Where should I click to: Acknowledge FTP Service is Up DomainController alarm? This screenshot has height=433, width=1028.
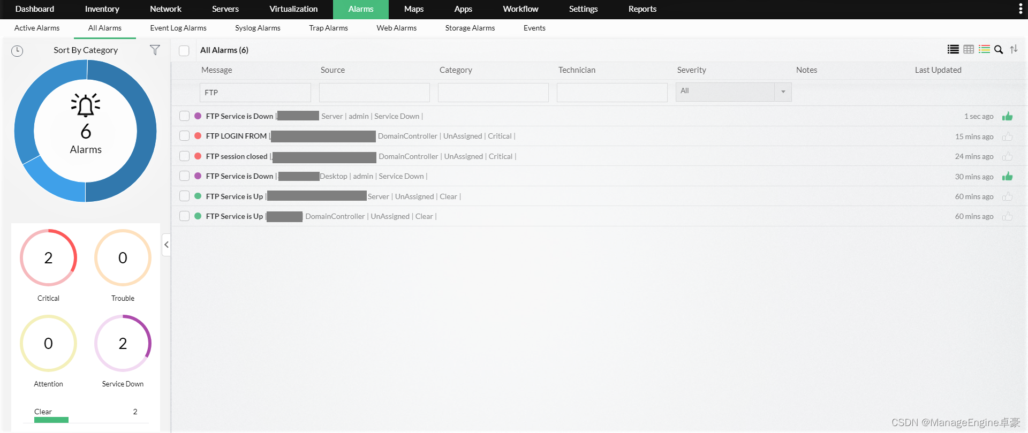coord(1007,216)
